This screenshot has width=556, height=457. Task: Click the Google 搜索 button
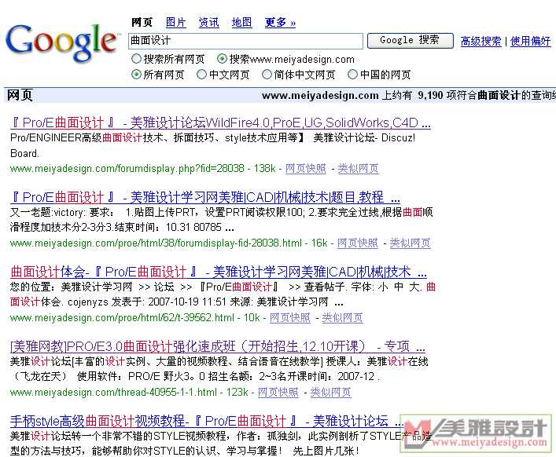pyautogui.click(x=411, y=40)
